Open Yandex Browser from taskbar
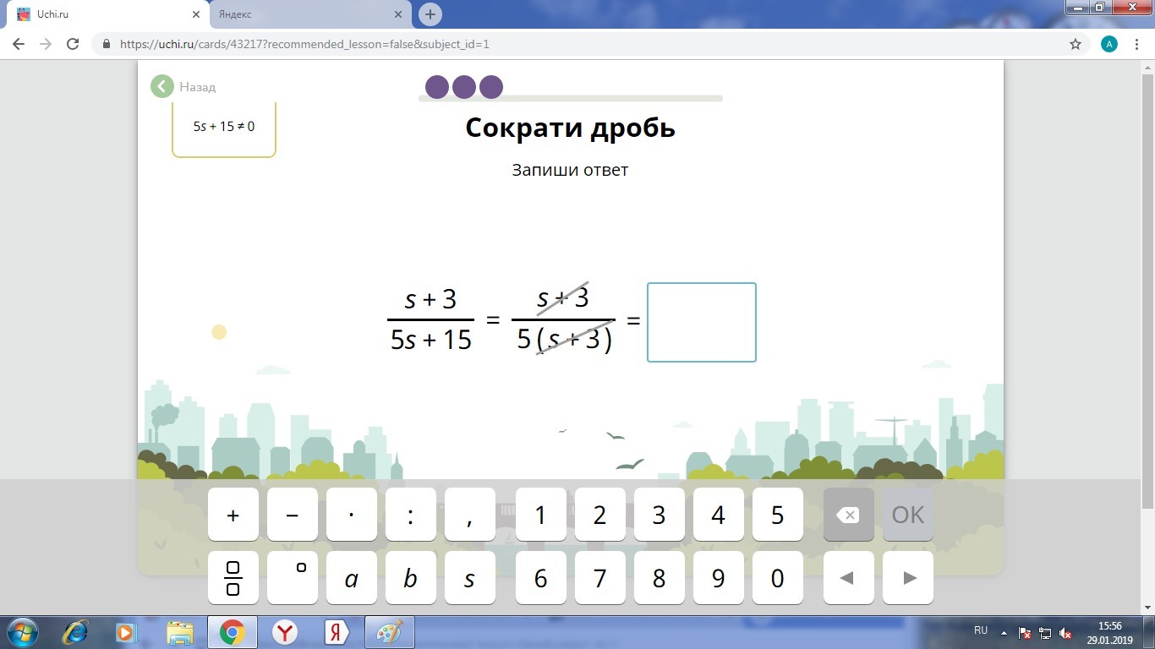The width and height of the screenshot is (1155, 649). [285, 632]
